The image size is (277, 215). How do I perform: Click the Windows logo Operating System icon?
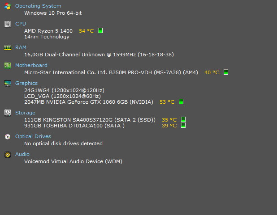8,6
